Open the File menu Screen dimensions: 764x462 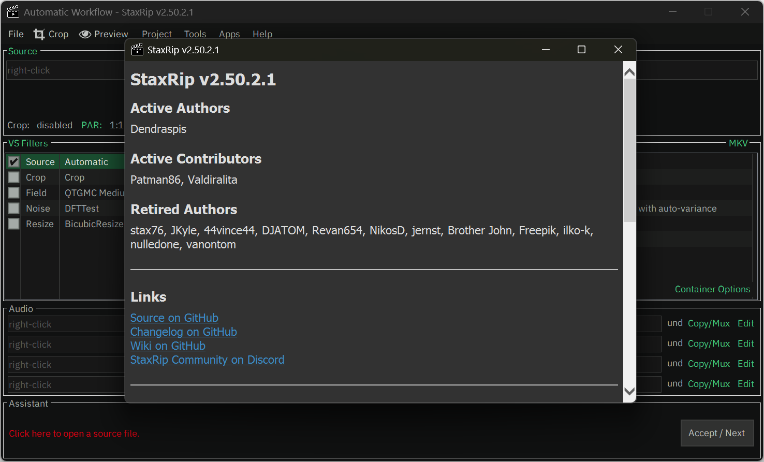click(x=16, y=34)
